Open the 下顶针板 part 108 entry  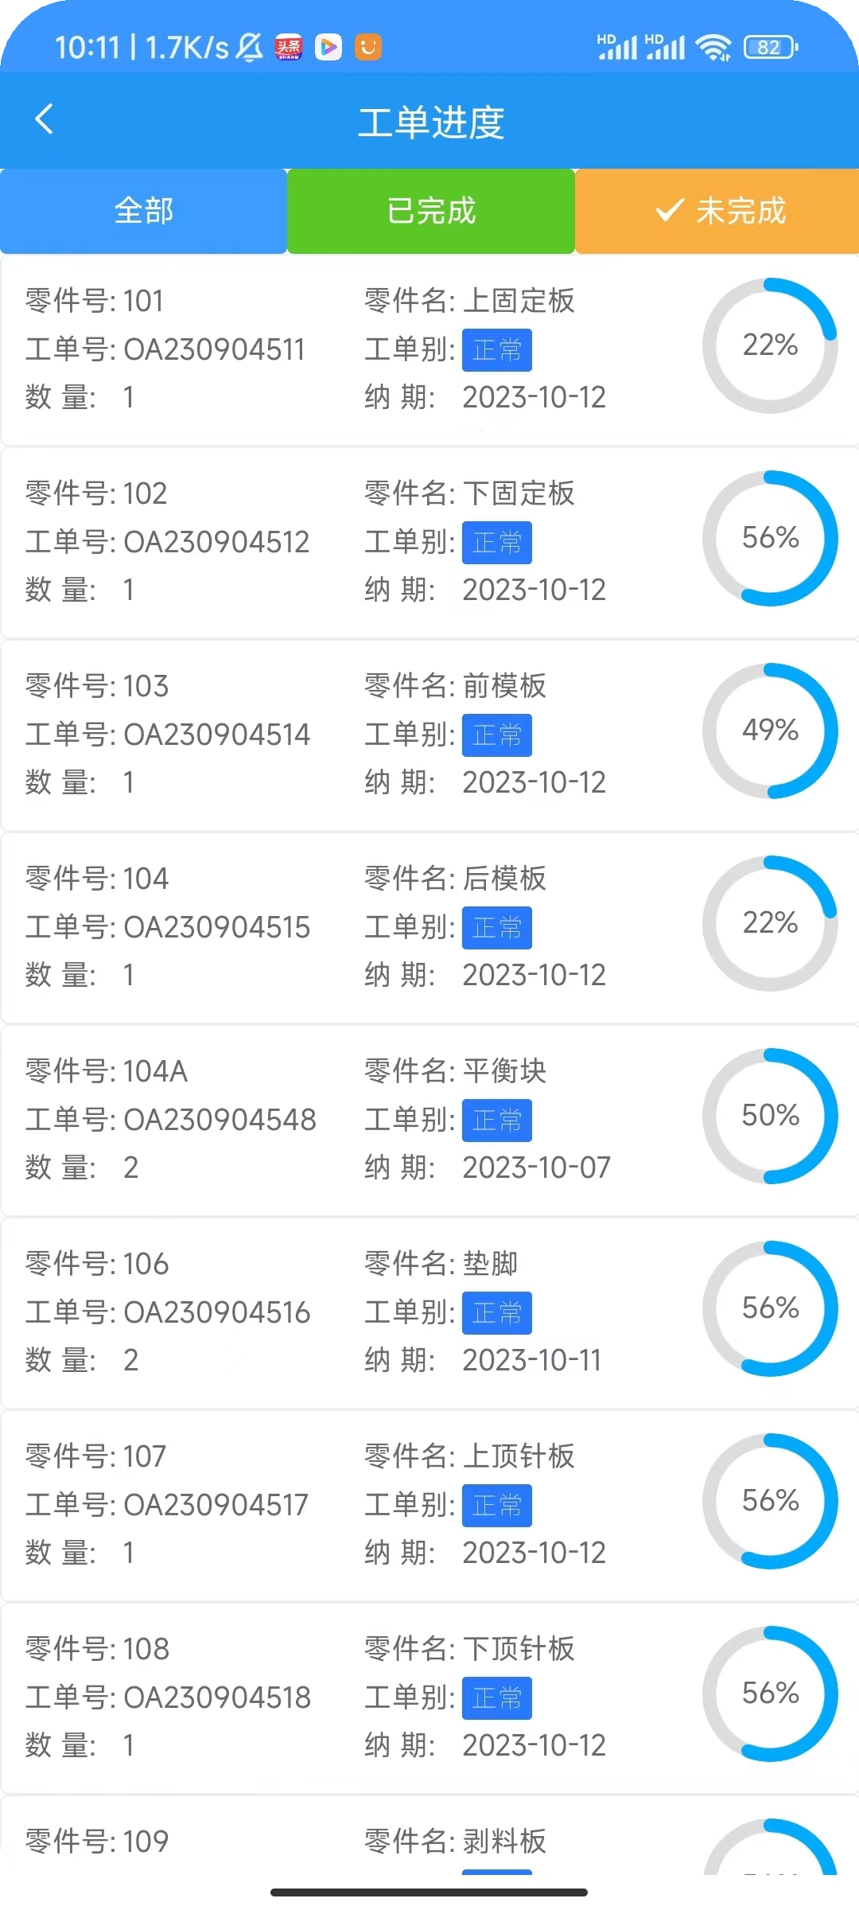429,1698
